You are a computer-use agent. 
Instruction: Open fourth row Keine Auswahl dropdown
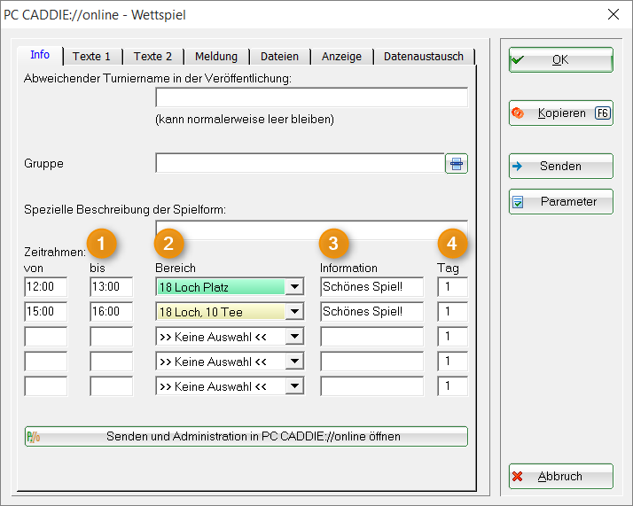[294, 362]
